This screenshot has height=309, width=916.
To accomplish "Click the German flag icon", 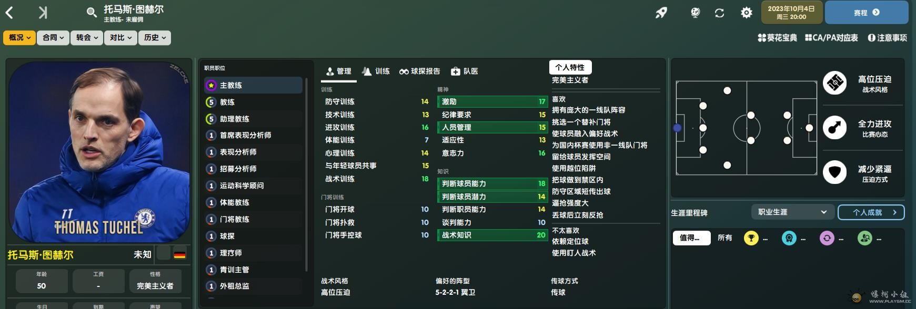I will coord(179,254).
